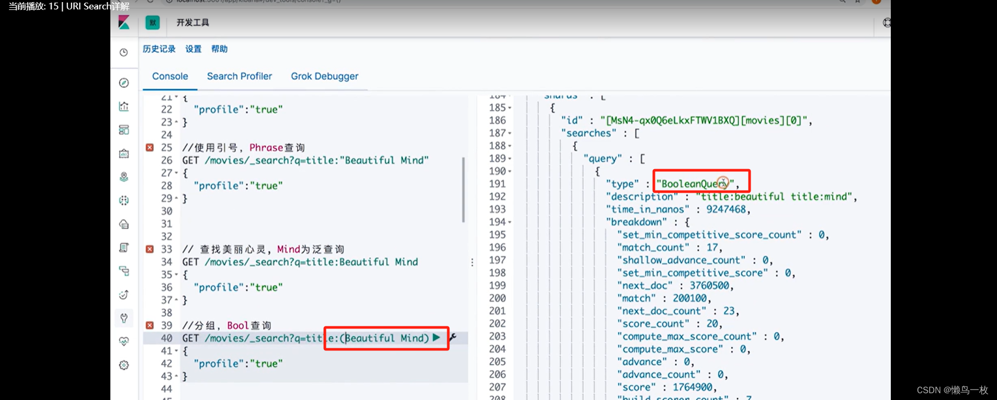Open Discover compass icon in sidebar
Viewport: 997px width, 400px height.
coord(124,83)
